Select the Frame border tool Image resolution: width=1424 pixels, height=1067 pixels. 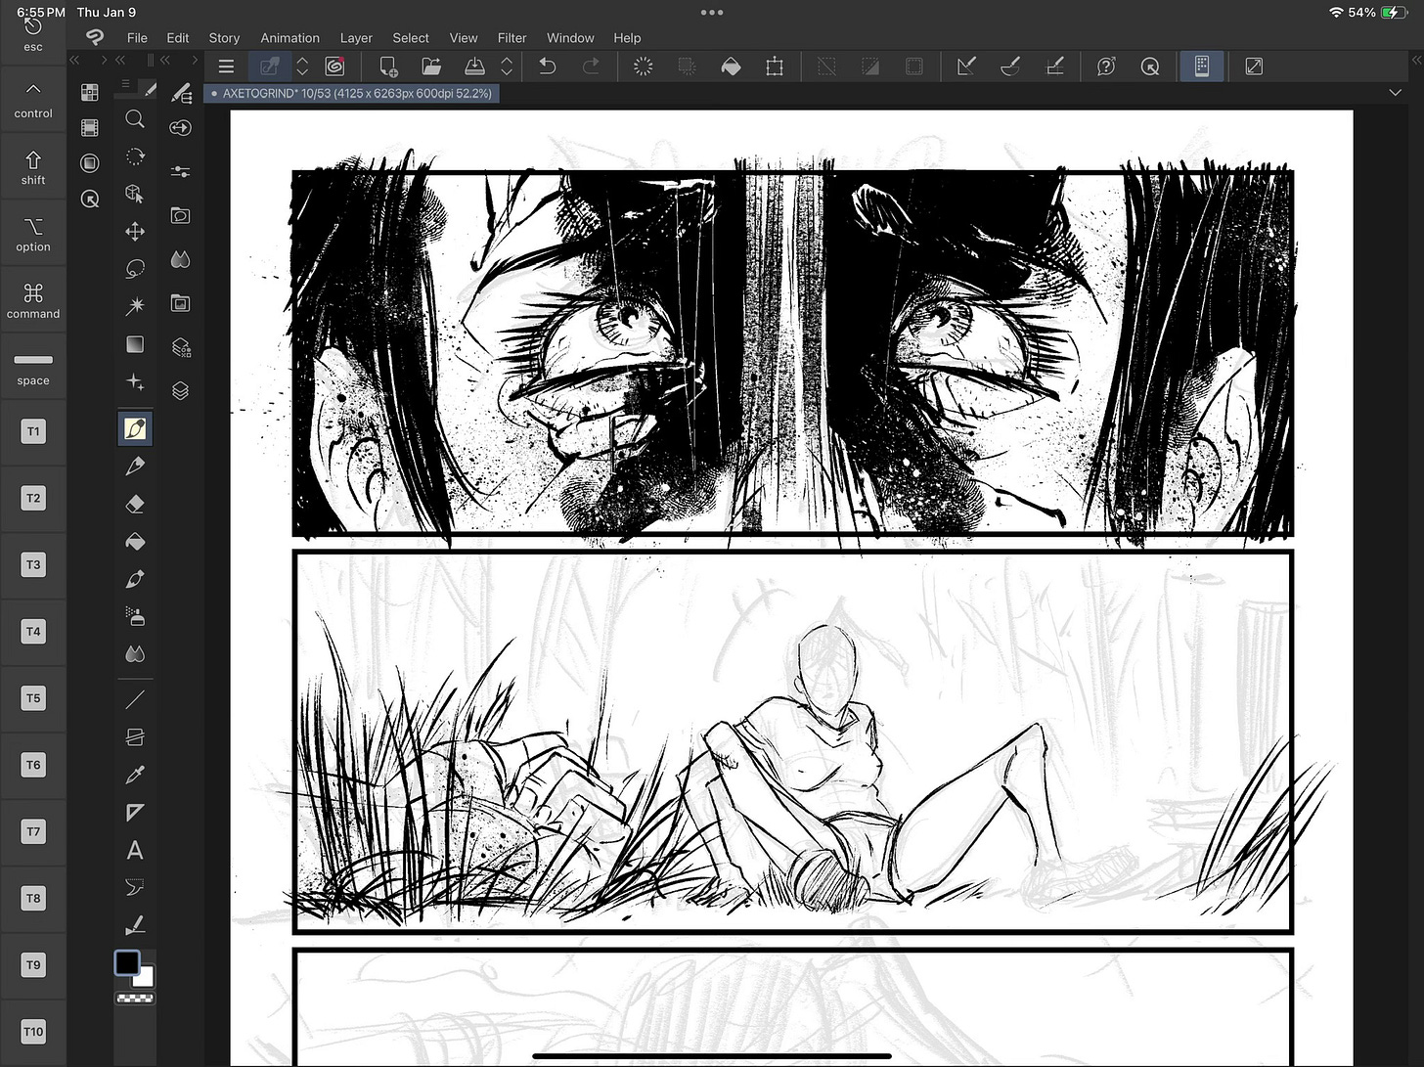pos(135,737)
